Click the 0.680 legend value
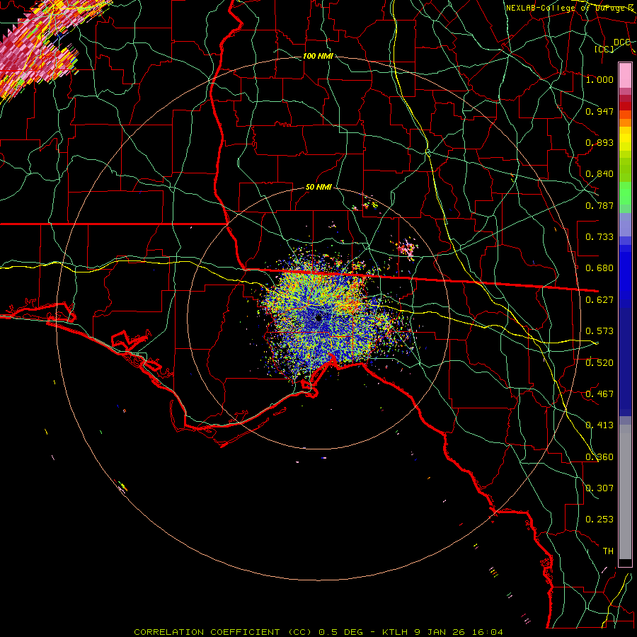 [599, 268]
